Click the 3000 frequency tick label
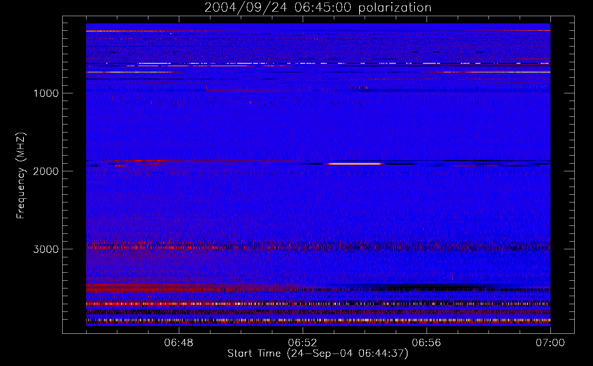This screenshot has width=593, height=366. pyautogui.click(x=46, y=249)
